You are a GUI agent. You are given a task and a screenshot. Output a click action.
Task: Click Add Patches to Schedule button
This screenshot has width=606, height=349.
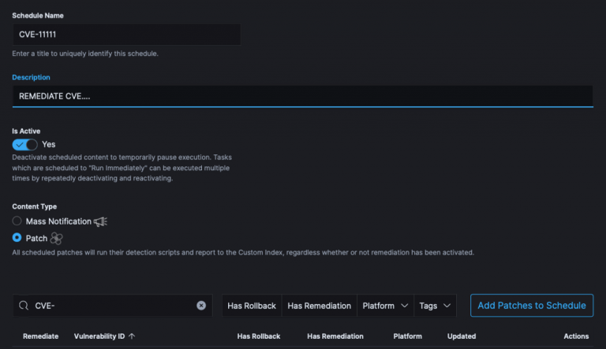tap(532, 306)
